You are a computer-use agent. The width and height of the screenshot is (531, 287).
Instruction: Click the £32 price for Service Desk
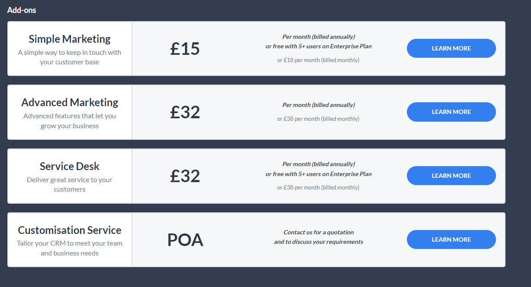185,176
